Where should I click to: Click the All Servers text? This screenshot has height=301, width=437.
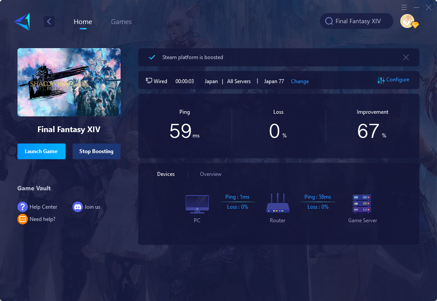239,81
